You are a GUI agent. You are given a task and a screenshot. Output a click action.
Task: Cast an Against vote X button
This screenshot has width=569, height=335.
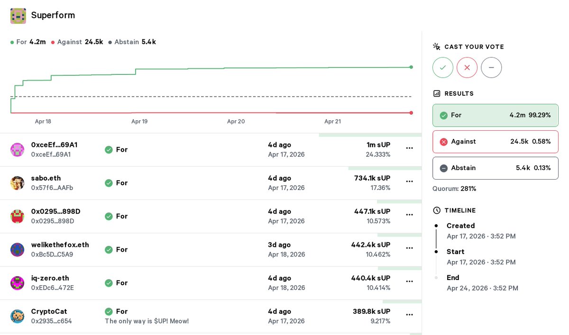467,68
